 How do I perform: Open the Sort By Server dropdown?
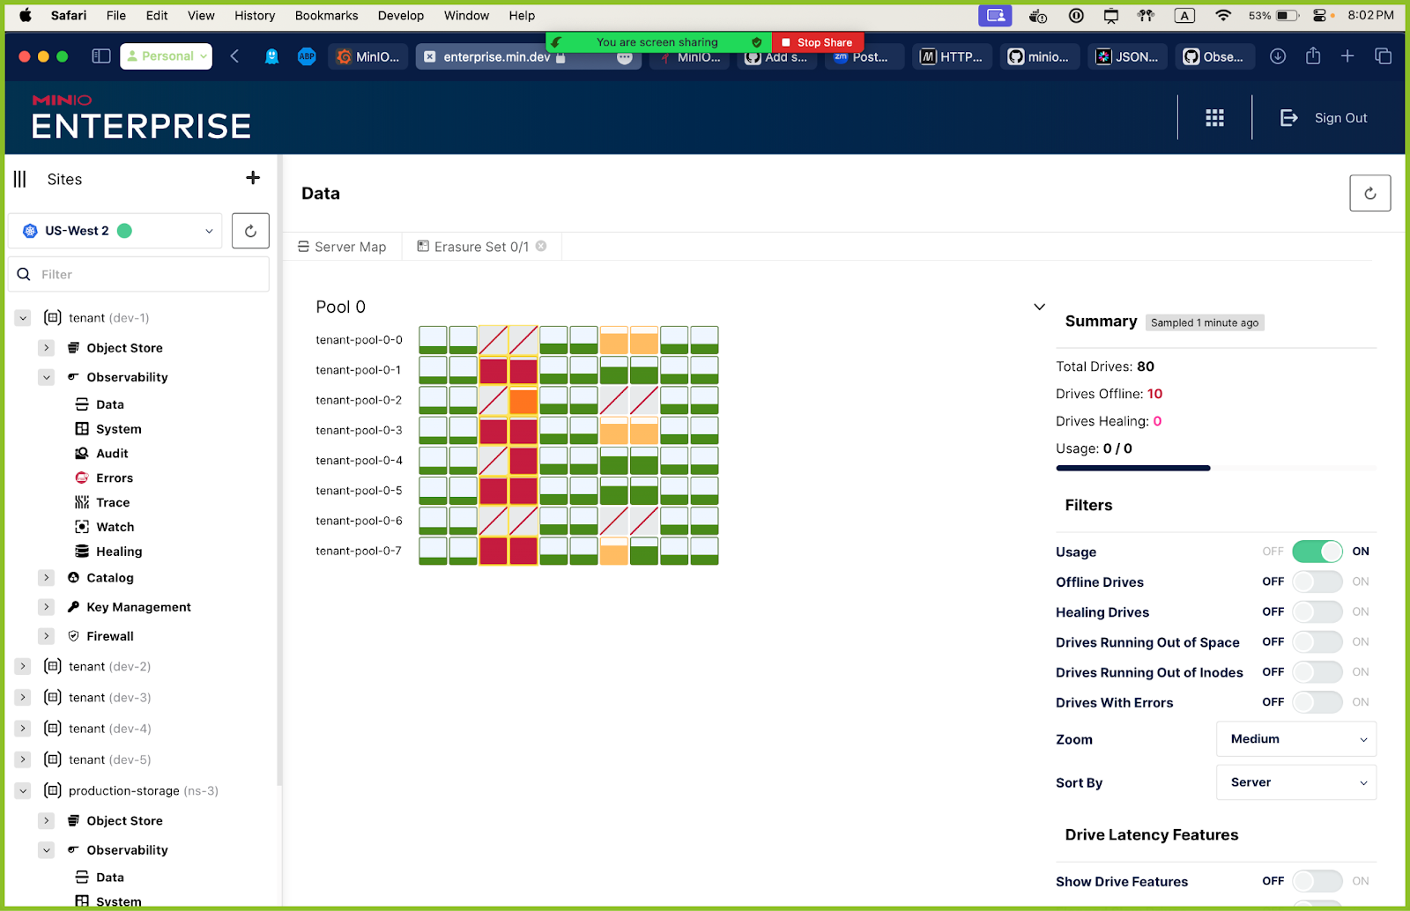(x=1295, y=782)
